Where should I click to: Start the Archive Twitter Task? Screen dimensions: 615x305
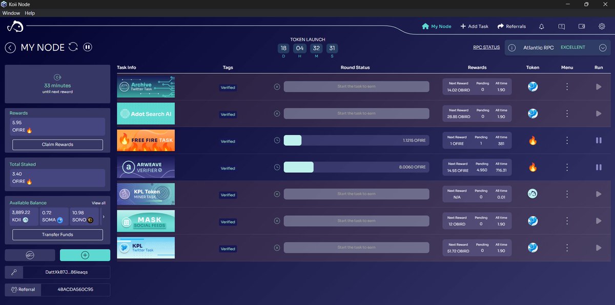(599, 87)
